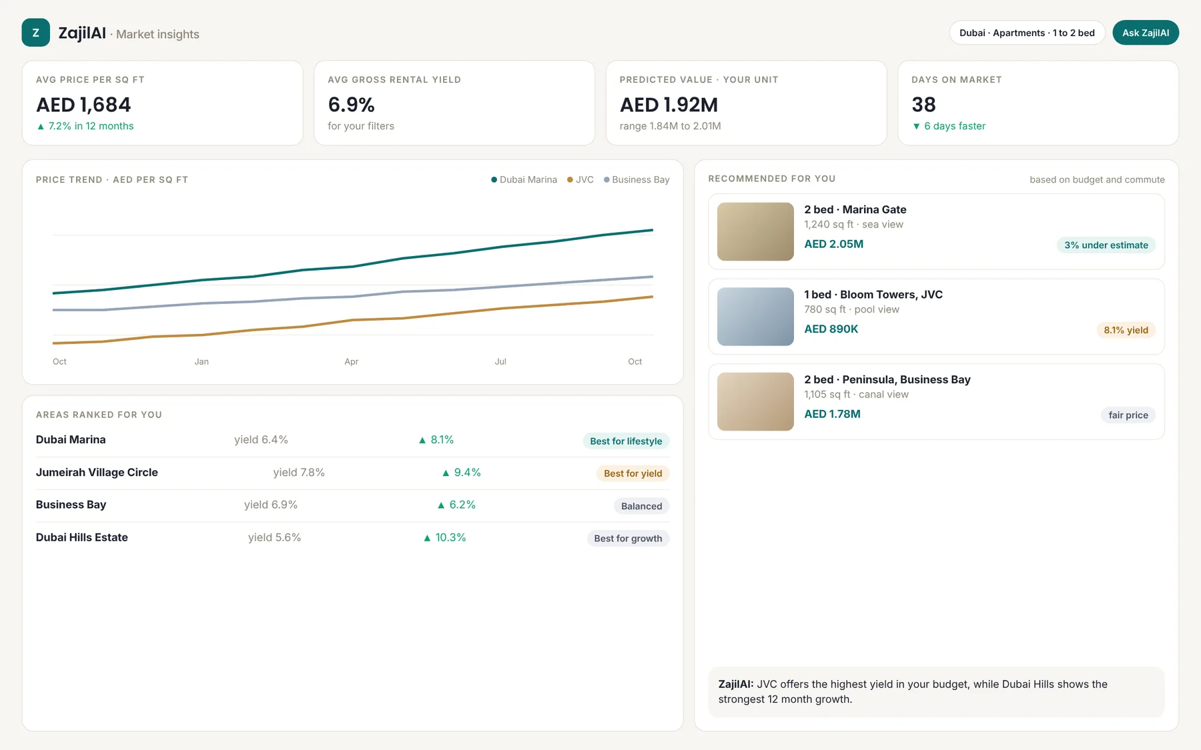Screen dimensions: 1201x750
Task: Click the AED 1.92M predicted value
Action: (x=669, y=105)
